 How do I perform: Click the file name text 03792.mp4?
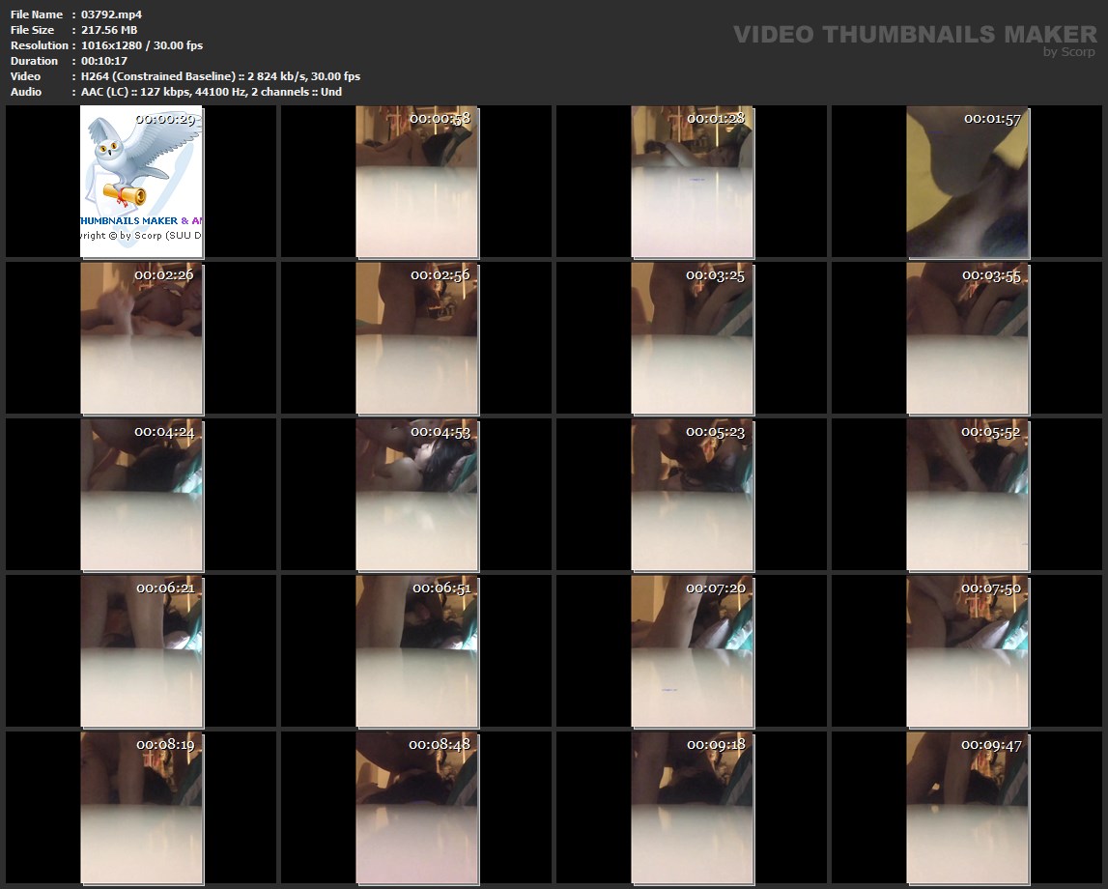tap(112, 14)
